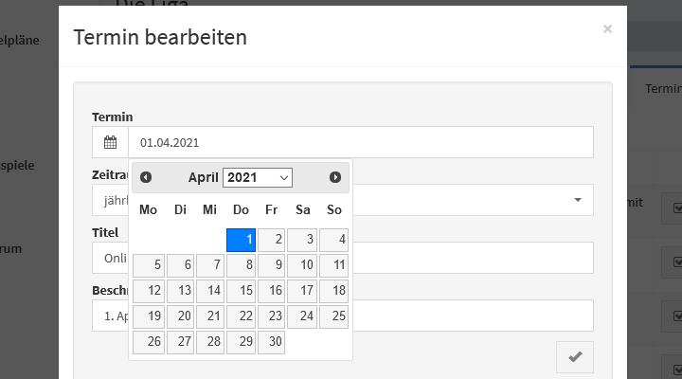Go to previous month in datepicker
Screen dimensions: 682x379
146,177
